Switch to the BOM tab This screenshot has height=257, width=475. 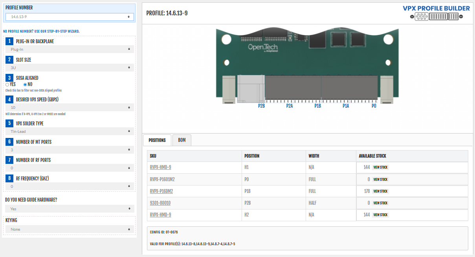182,140
